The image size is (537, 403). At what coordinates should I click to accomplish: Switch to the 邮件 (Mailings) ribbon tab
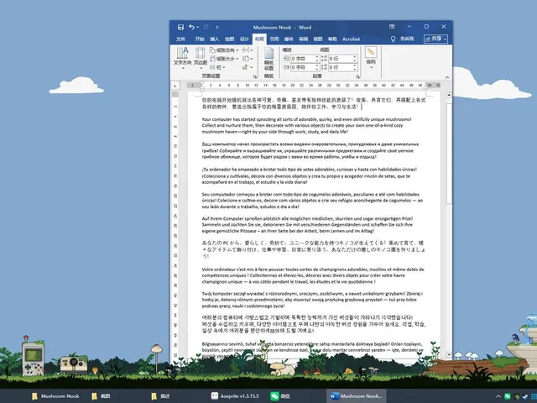pyautogui.click(x=289, y=39)
